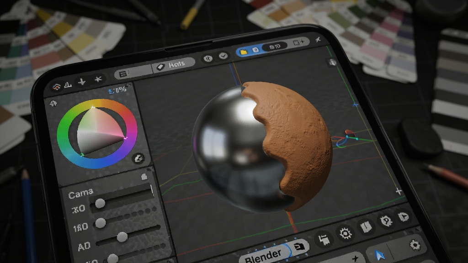Click the square-with-plus icon in top bar
468x263 pixels.
pyautogui.click(x=298, y=42)
